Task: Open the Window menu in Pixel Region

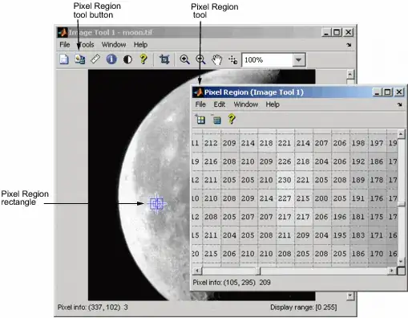Action: click(246, 104)
